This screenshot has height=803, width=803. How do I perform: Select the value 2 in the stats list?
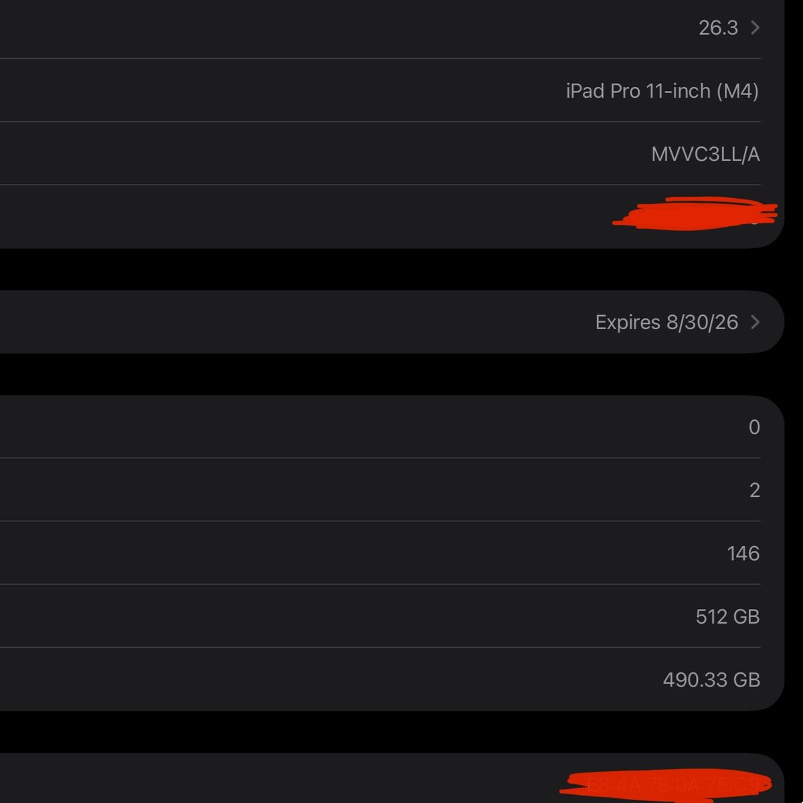coord(754,490)
